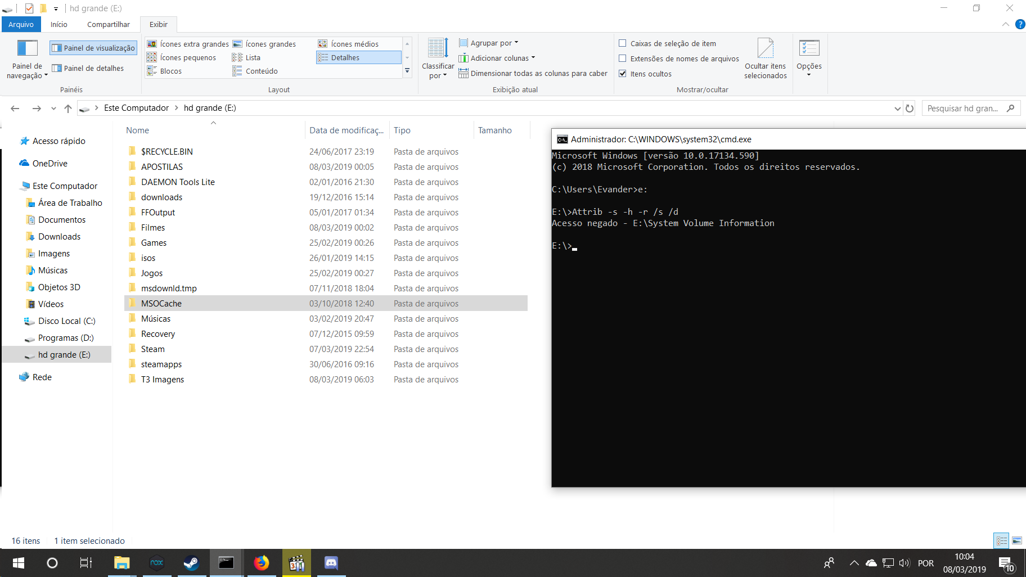Open Task View on taskbar
1026x577 pixels.
pyautogui.click(x=85, y=563)
